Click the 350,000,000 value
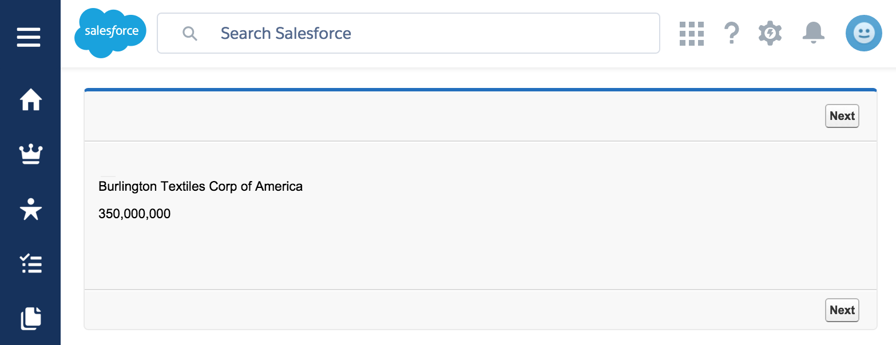 (134, 214)
